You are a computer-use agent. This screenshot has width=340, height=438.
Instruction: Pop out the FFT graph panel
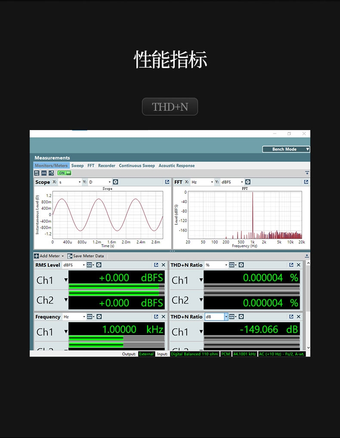click(306, 182)
